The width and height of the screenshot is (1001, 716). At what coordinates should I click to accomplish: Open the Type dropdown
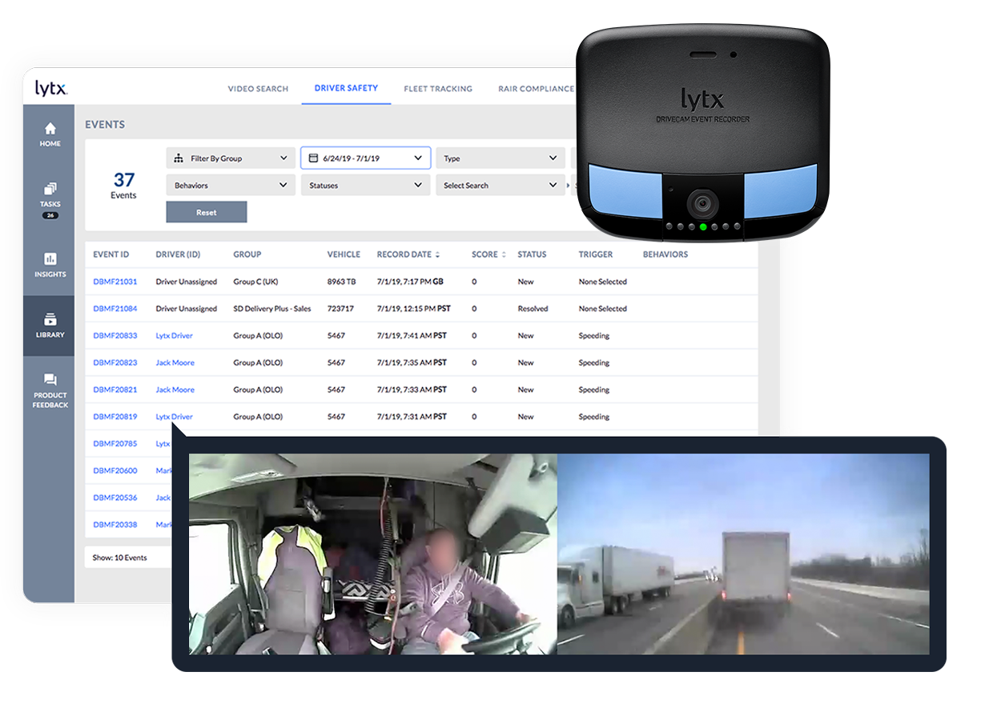click(x=500, y=158)
